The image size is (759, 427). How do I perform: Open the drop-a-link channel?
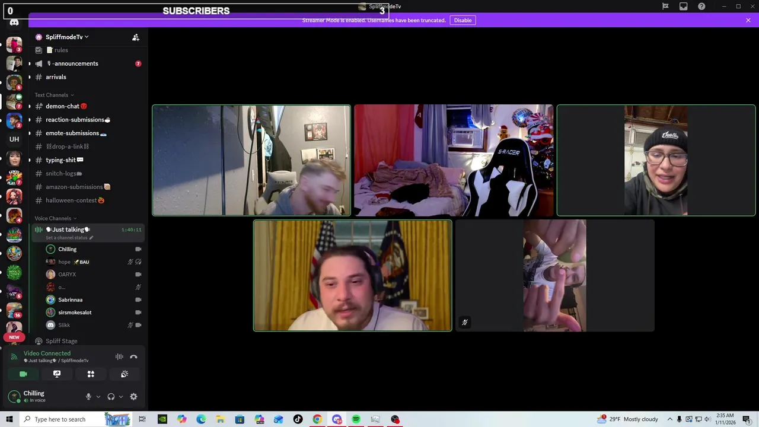[x=88, y=146]
